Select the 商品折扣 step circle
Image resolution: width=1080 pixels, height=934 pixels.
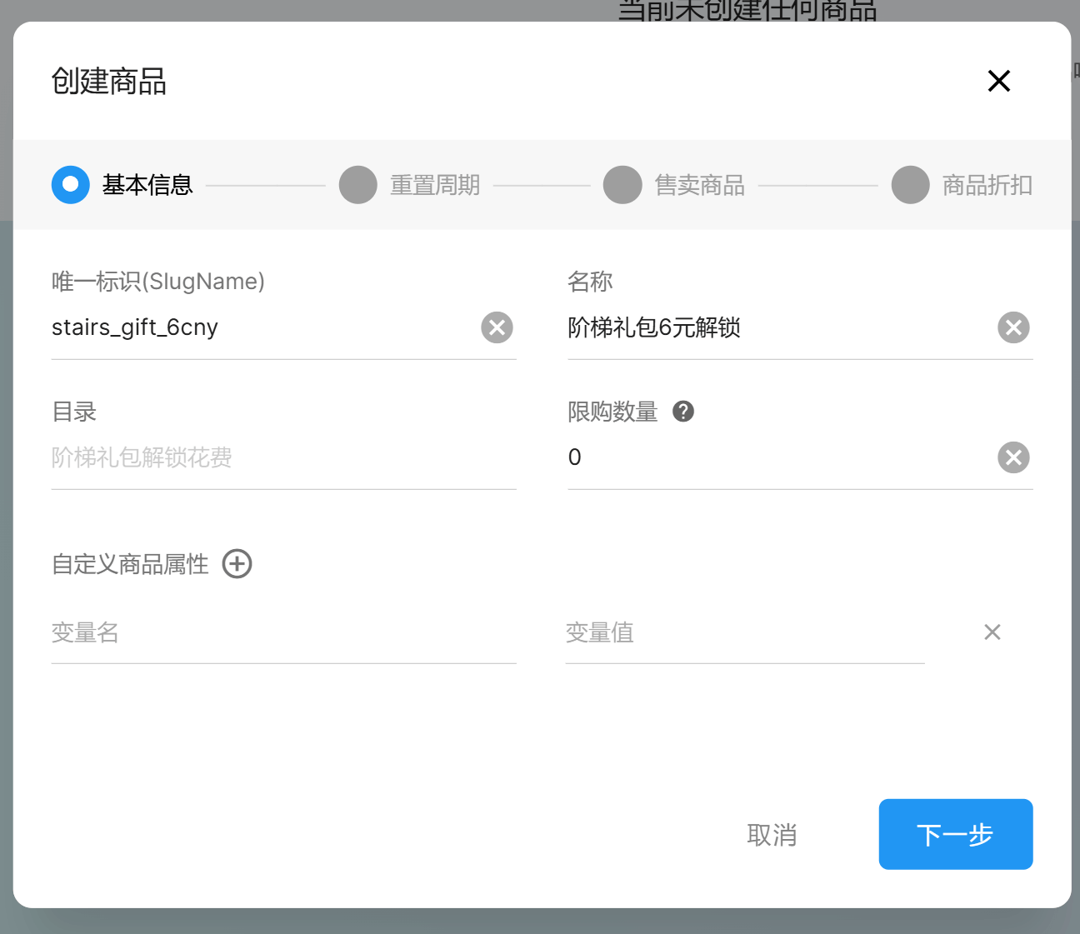[910, 185]
